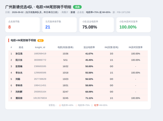Image resolution: width=163 pixels, height=121 pixels.
Task: Click the 电联率<75% legend swatch
Action: point(76,105)
